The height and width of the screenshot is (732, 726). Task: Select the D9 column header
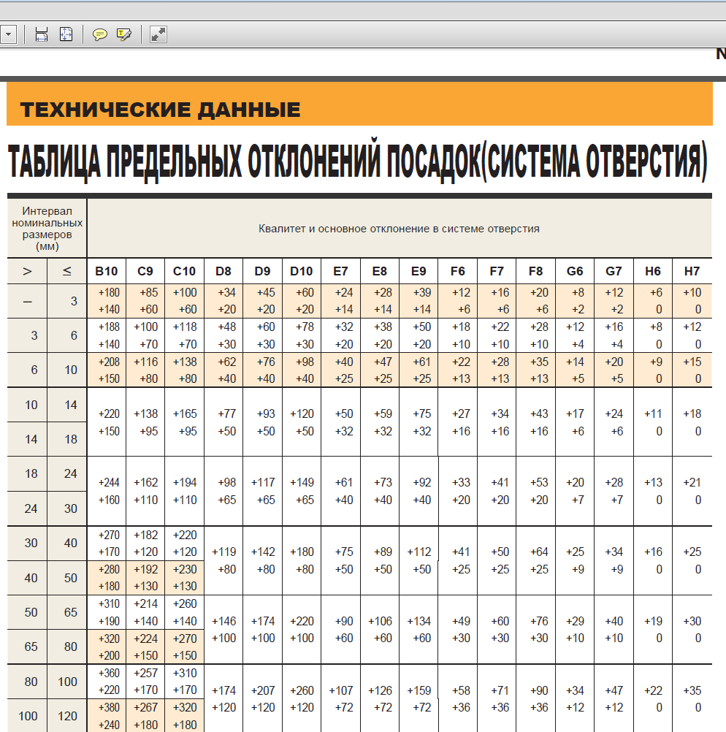tap(262, 271)
